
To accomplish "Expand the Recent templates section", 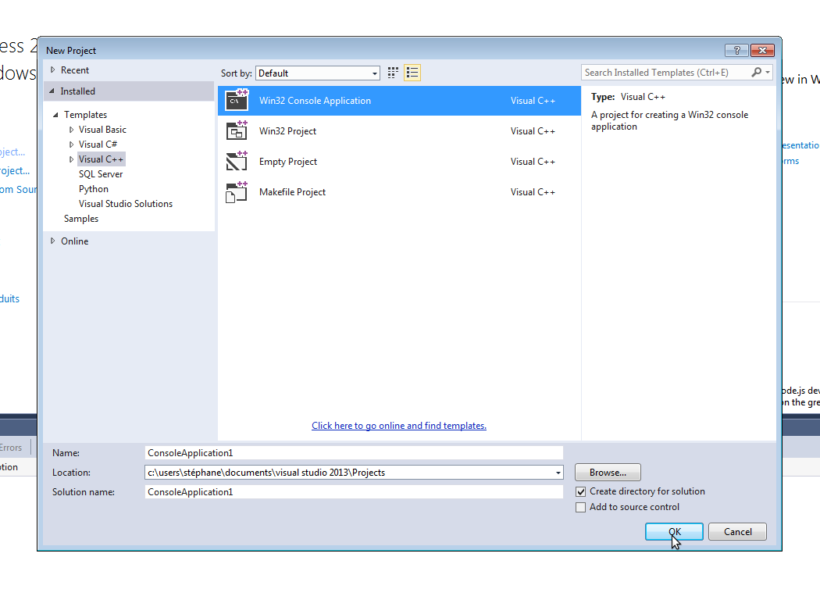I will coord(53,70).
